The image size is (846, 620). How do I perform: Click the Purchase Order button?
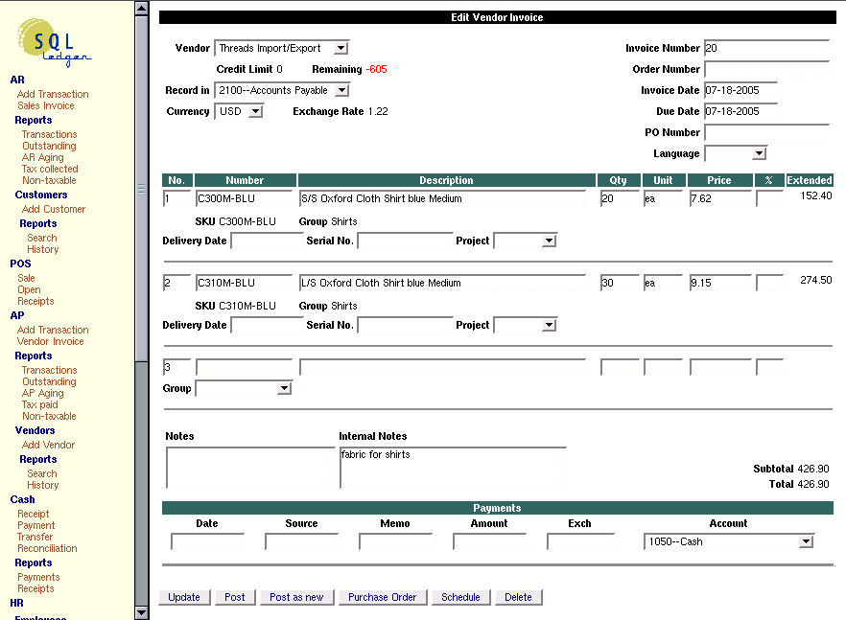[x=383, y=597]
